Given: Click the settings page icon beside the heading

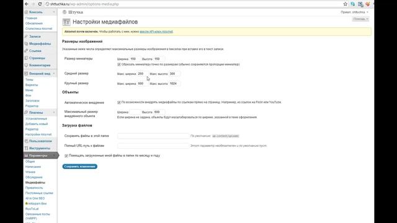Looking at the screenshot, I should [x=66, y=22].
